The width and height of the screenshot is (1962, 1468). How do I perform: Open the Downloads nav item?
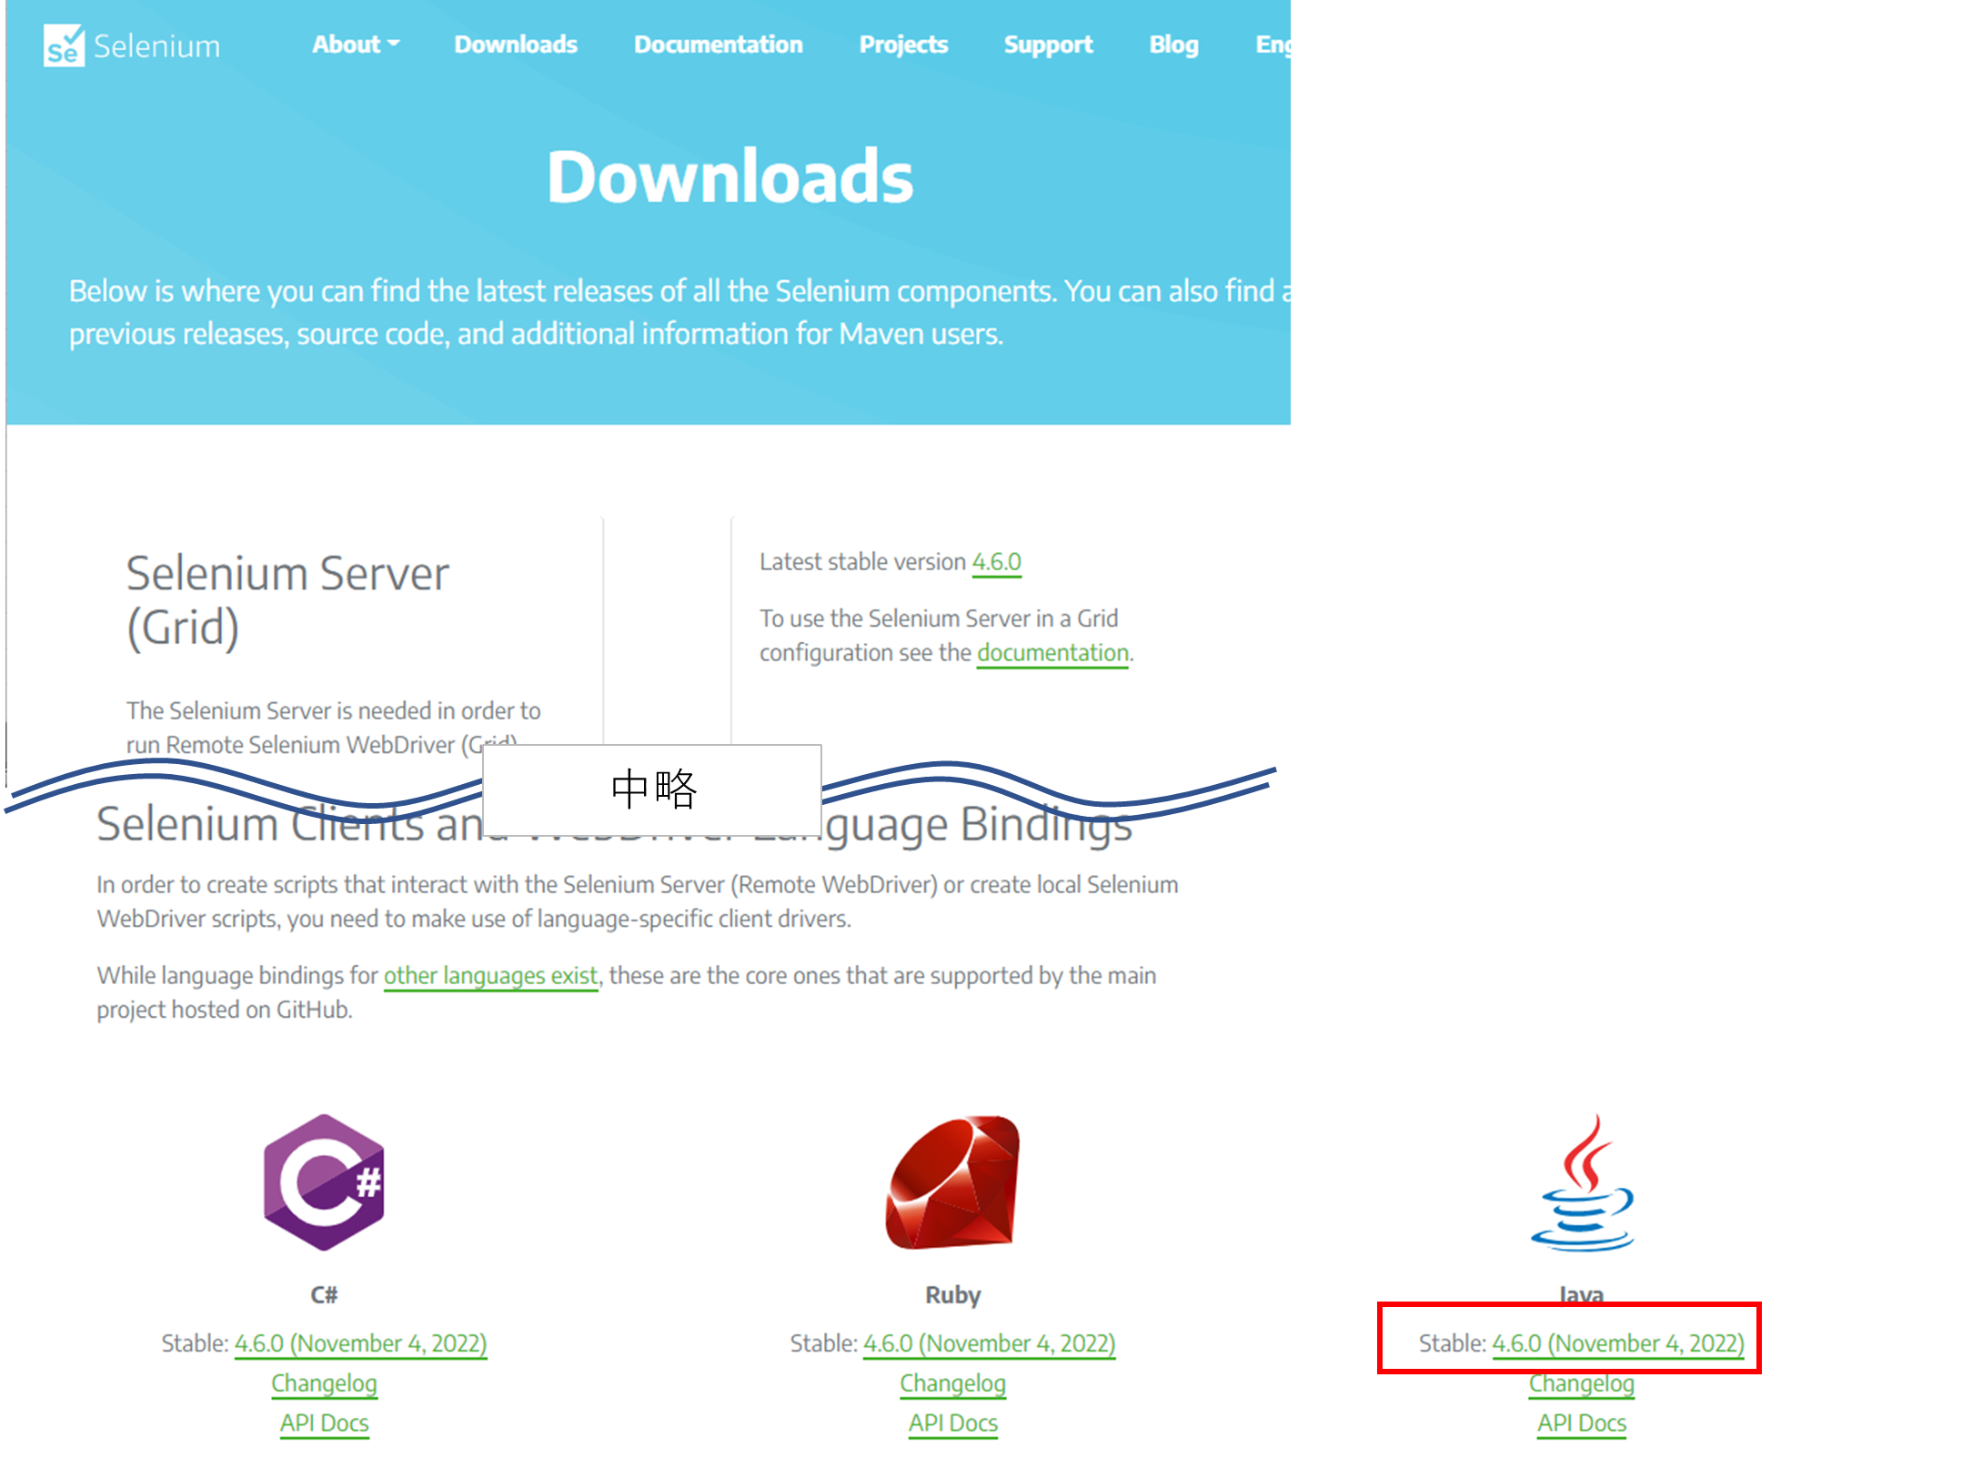coord(515,45)
